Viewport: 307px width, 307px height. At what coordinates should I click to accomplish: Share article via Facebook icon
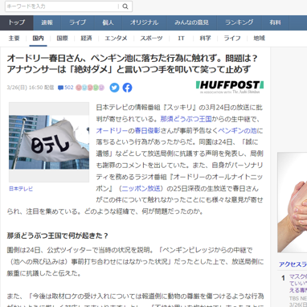coord(128,88)
